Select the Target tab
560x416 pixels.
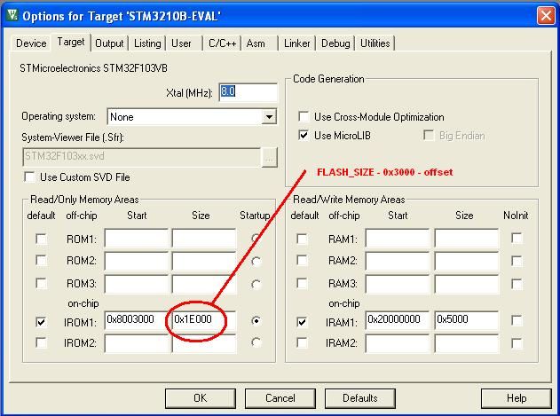coord(71,43)
